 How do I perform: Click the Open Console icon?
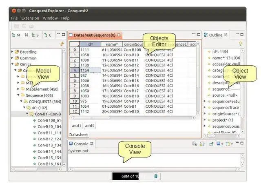pos(228,144)
